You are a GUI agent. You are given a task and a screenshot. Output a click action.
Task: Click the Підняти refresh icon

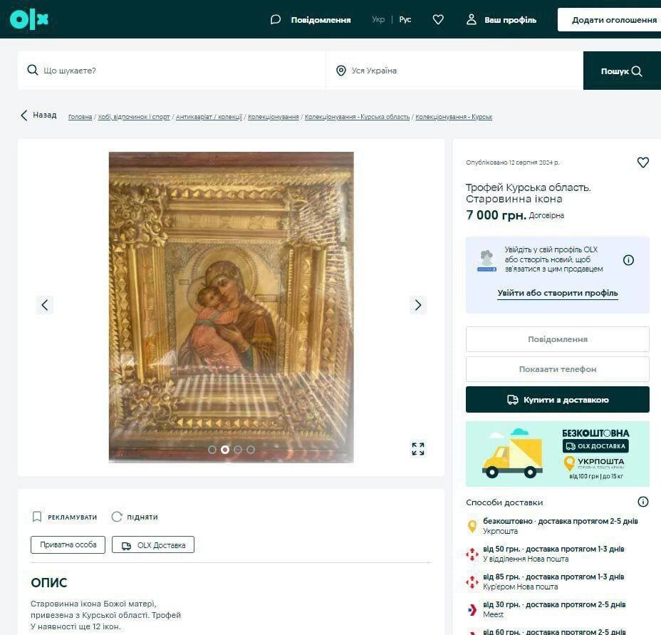click(x=117, y=517)
